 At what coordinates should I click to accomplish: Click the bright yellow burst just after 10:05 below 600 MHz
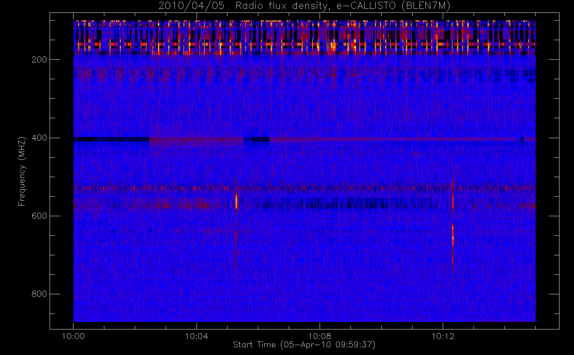tap(236, 202)
